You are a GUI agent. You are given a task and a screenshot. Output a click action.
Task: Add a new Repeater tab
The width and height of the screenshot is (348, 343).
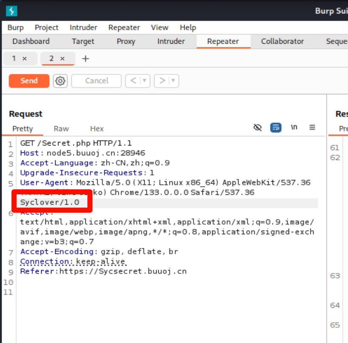[x=85, y=59]
